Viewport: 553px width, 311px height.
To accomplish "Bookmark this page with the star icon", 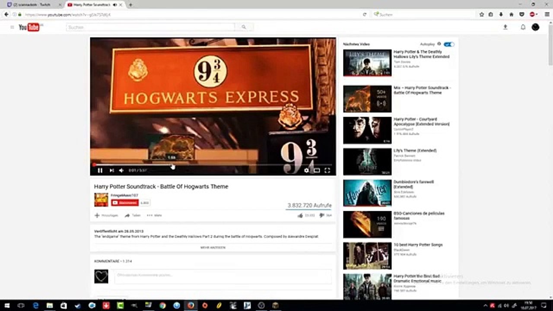I will click(482, 14).
